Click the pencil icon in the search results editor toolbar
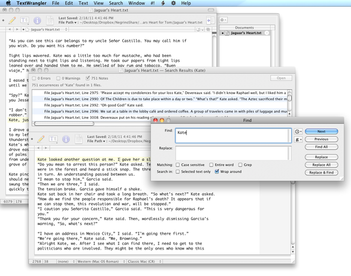 coord(41,139)
